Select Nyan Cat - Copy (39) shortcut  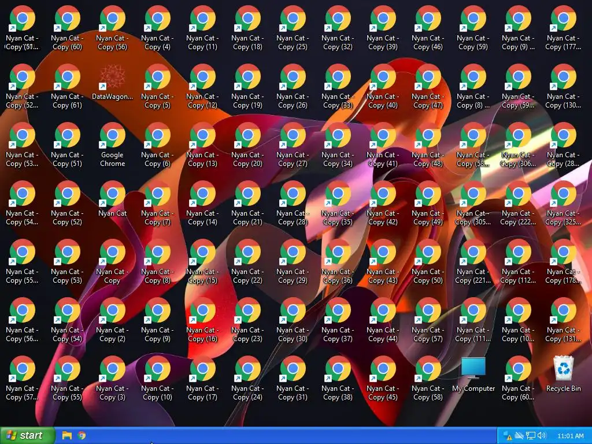[383, 28]
